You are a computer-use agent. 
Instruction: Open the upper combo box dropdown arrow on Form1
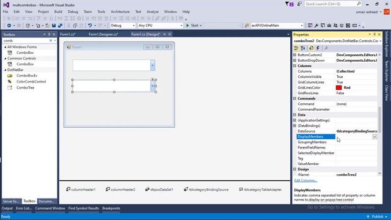pos(153,65)
